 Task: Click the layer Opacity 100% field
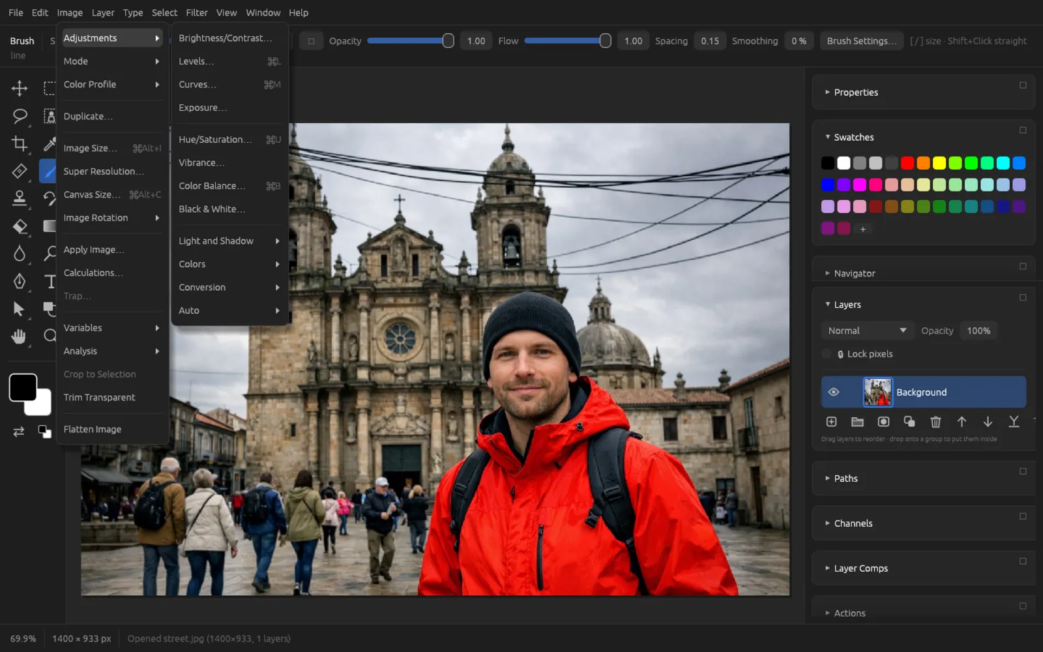tap(978, 331)
